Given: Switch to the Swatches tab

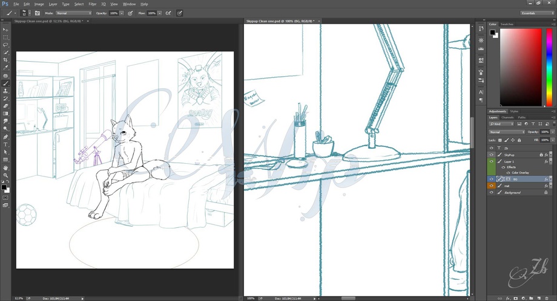Looking at the screenshot, I should click(x=507, y=24).
